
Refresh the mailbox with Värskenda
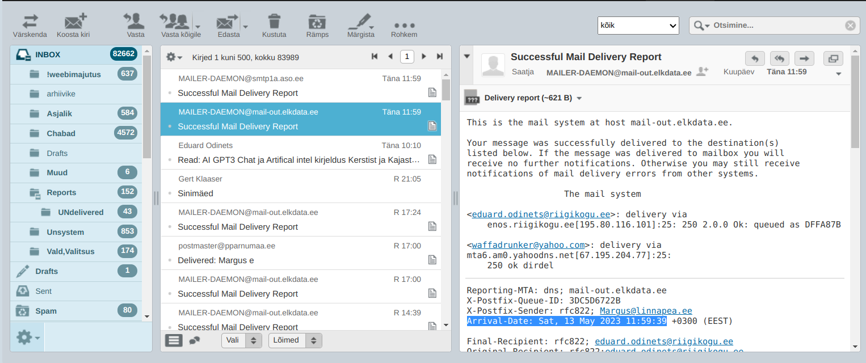30,26
